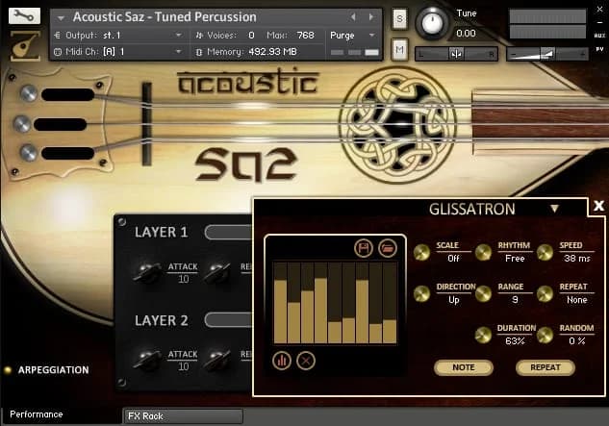Screen dimensions: 609x426
Task: Click the Glissatron open folder icon
Action: [x=387, y=248]
